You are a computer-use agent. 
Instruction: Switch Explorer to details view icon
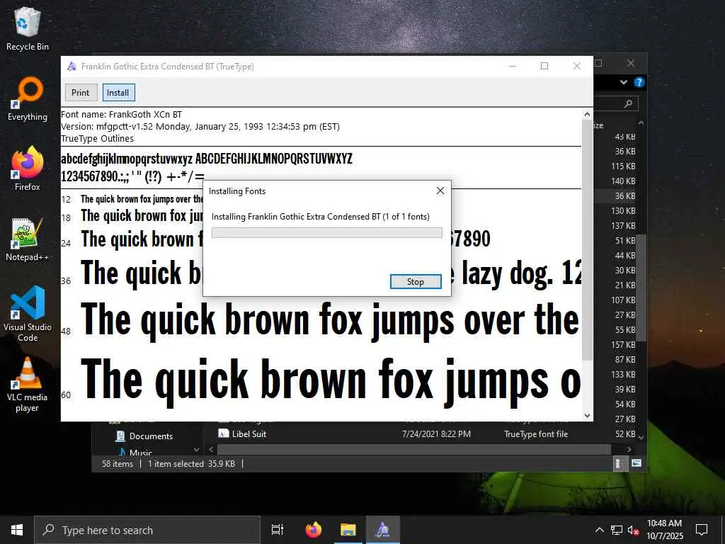(619, 463)
